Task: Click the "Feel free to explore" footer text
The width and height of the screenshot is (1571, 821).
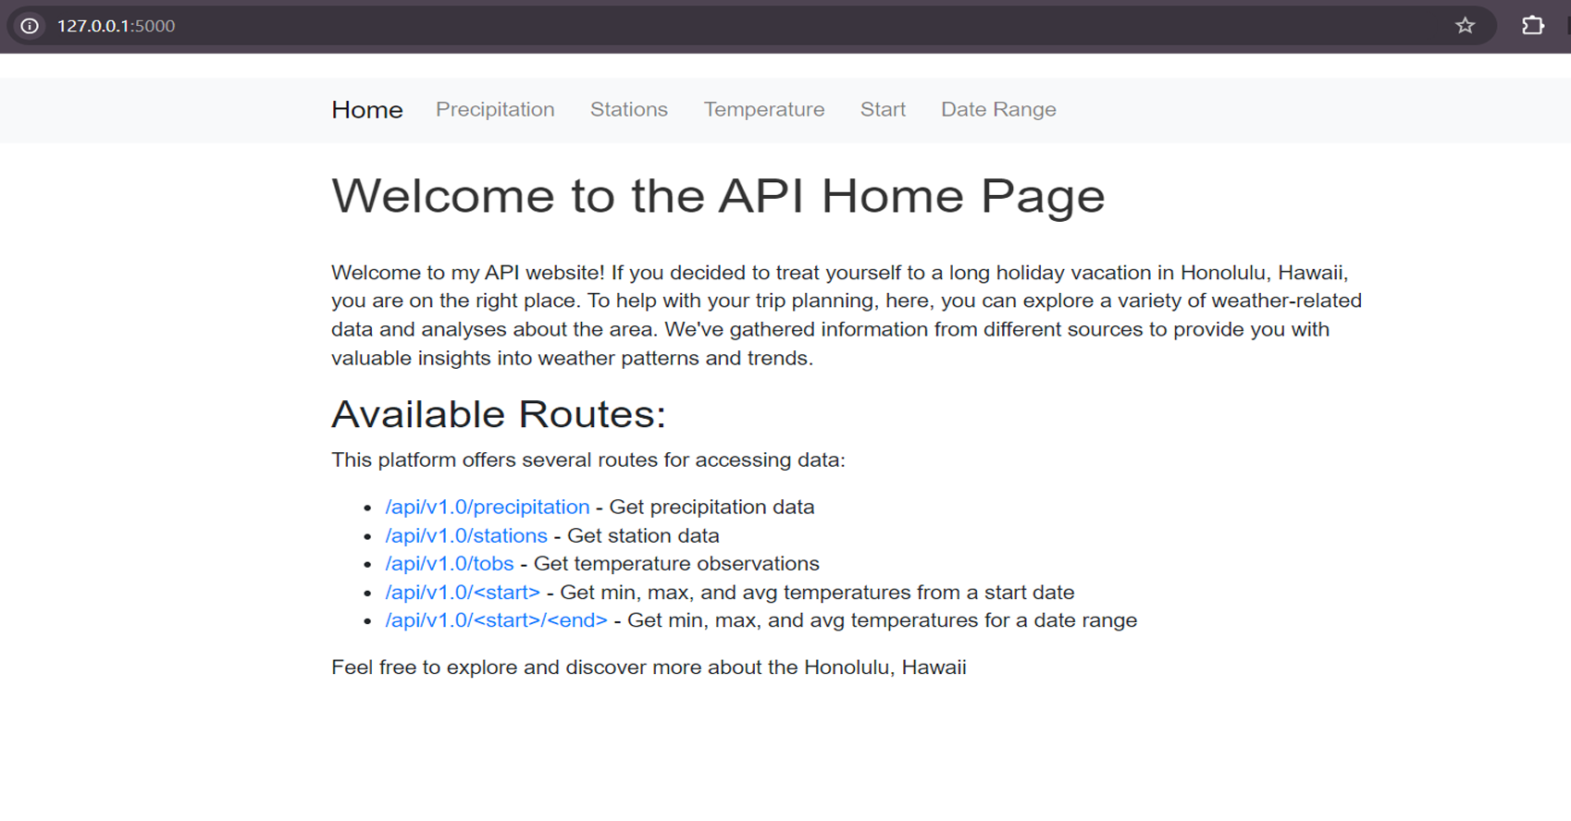Action: pos(649,668)
